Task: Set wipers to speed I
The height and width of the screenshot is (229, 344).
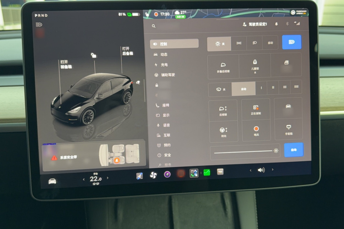Action: (261, 88)
